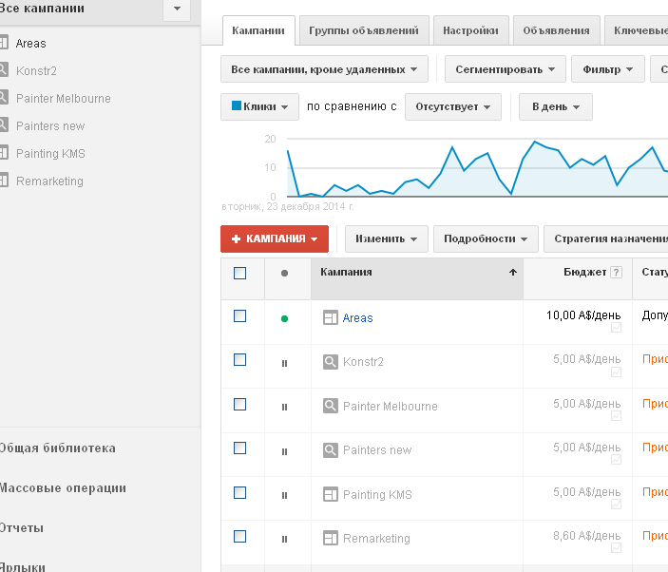
Task: Open the "В день" period dropdown
Action: point(555,106)
